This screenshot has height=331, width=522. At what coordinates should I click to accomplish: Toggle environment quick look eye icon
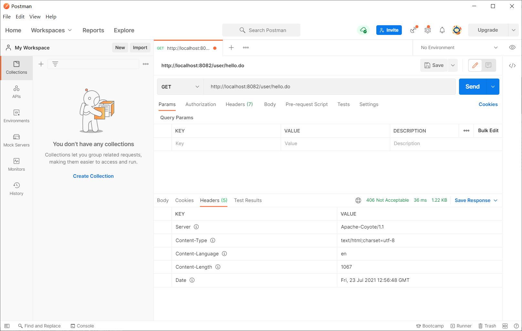(x=512, y=48)
